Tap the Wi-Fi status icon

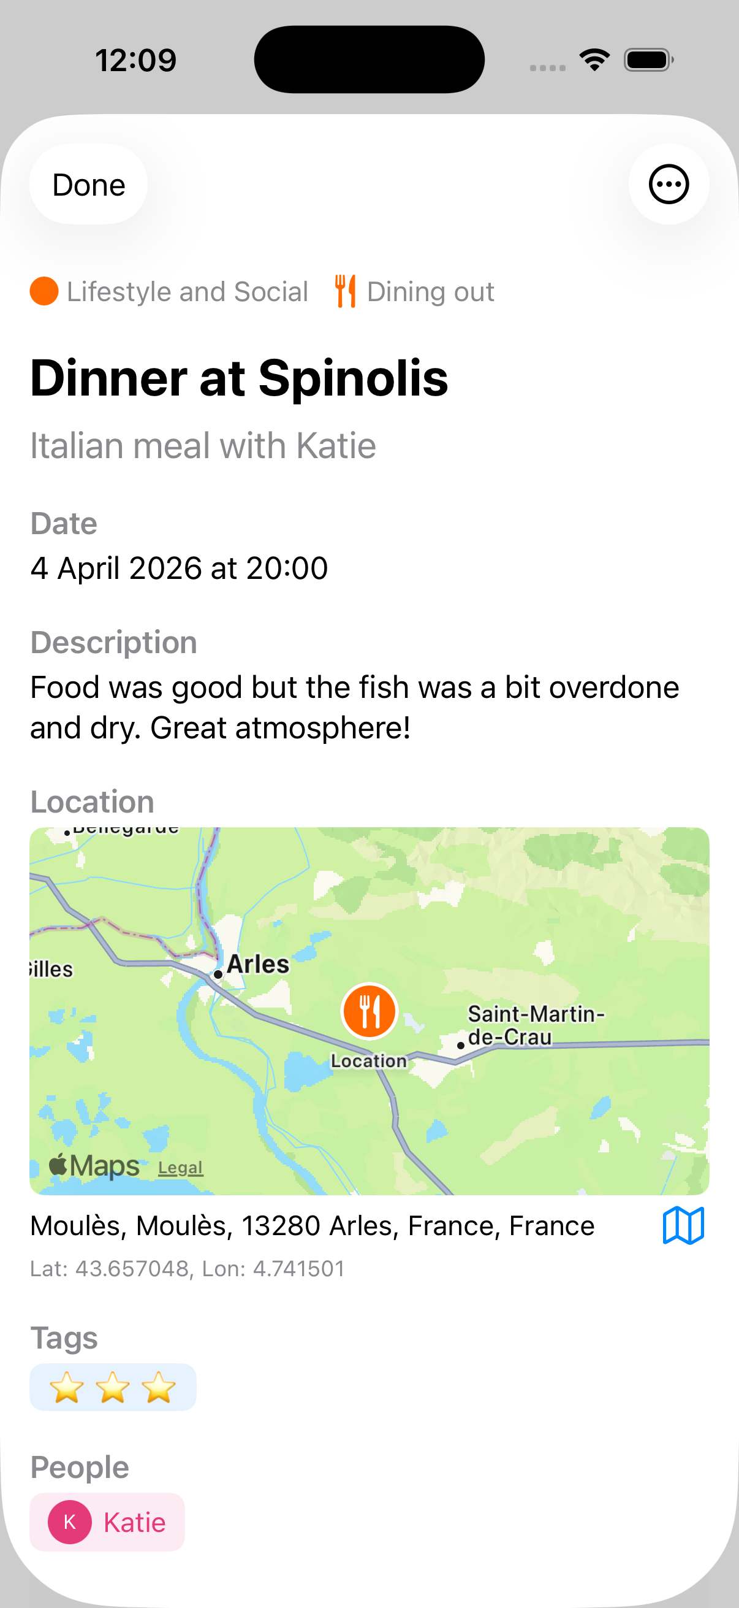coord(594,60)
